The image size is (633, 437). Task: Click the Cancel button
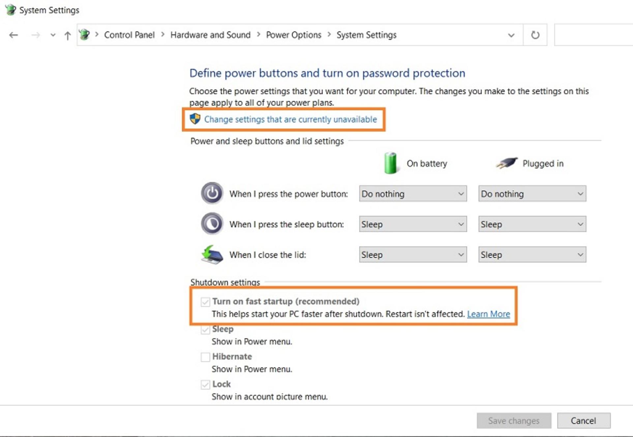tap(584, 420)
